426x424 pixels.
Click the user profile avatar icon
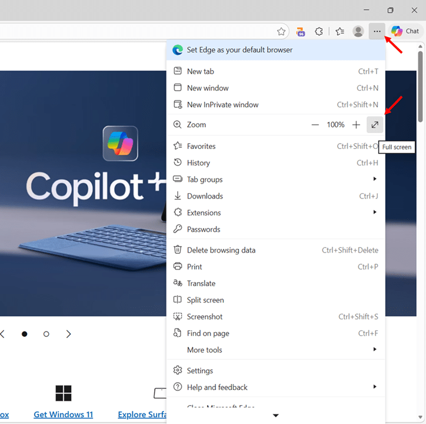point(358,32)
